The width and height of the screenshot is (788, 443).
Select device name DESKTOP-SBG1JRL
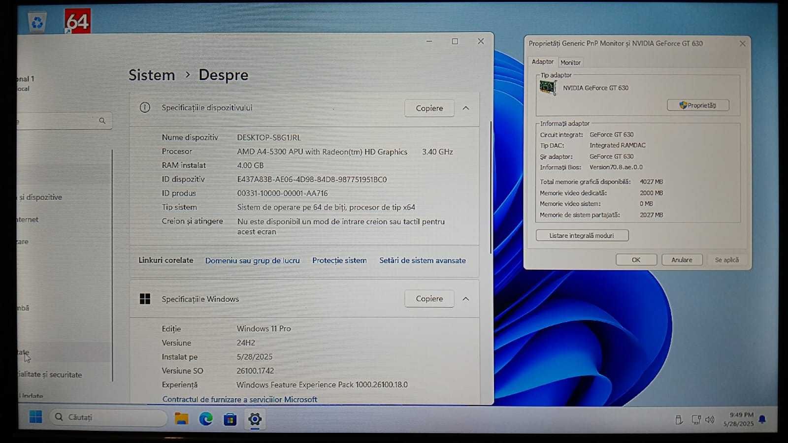[269, 138]
